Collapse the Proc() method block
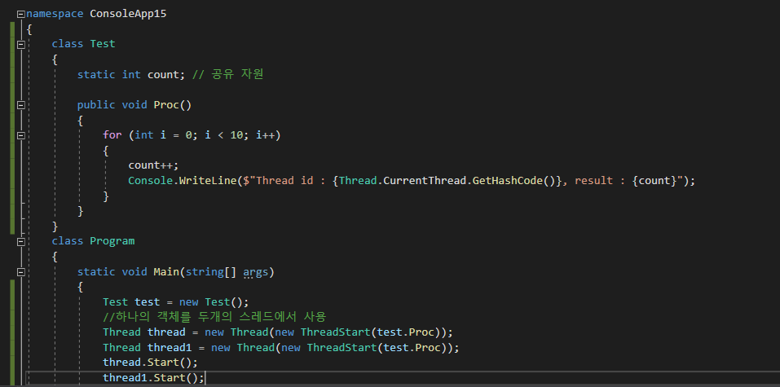 [21, 105]
